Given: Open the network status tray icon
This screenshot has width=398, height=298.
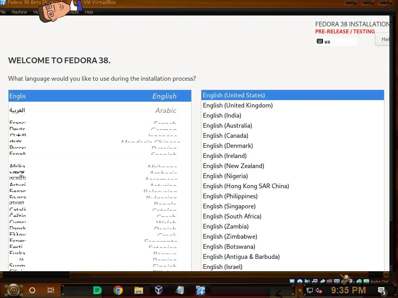Looking at the screenshot, I should pyautogui.click(x=309, y=290).
